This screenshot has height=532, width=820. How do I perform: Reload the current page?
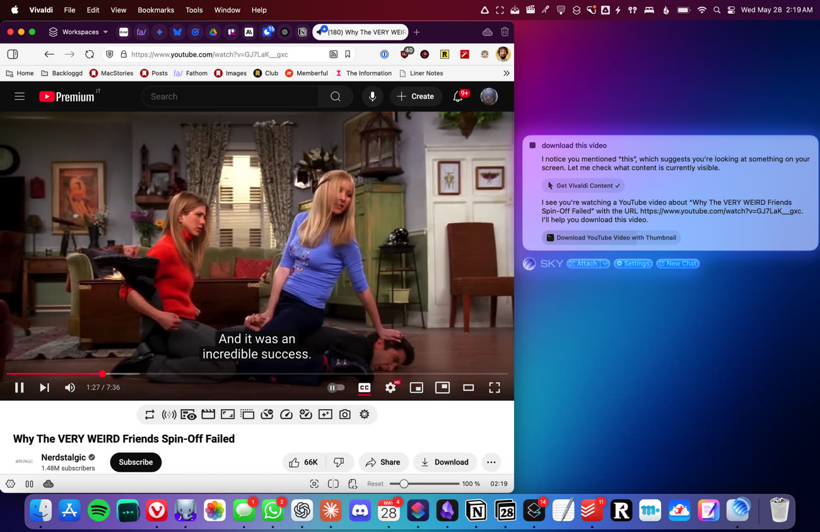tap(90, 54)
